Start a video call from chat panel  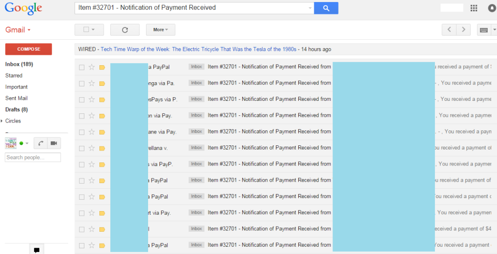click(x=54, y=143)
